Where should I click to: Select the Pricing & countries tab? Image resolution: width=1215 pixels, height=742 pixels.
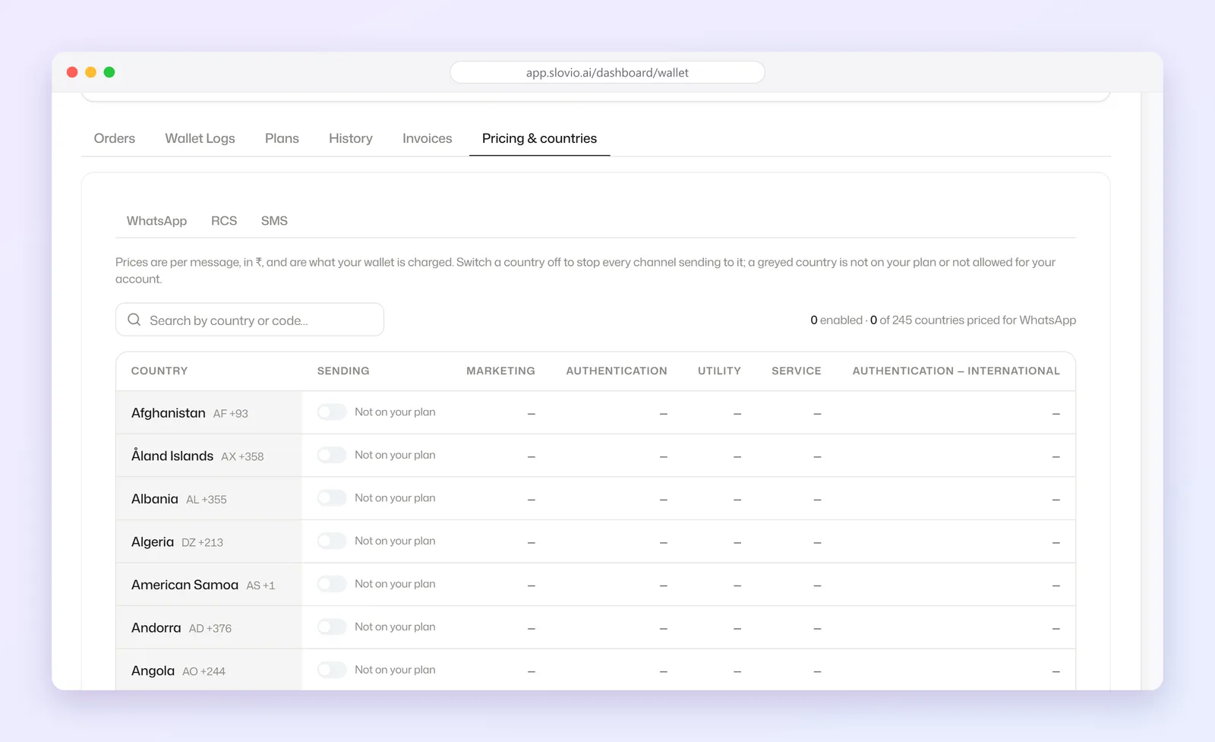click(x=539, y=138)
